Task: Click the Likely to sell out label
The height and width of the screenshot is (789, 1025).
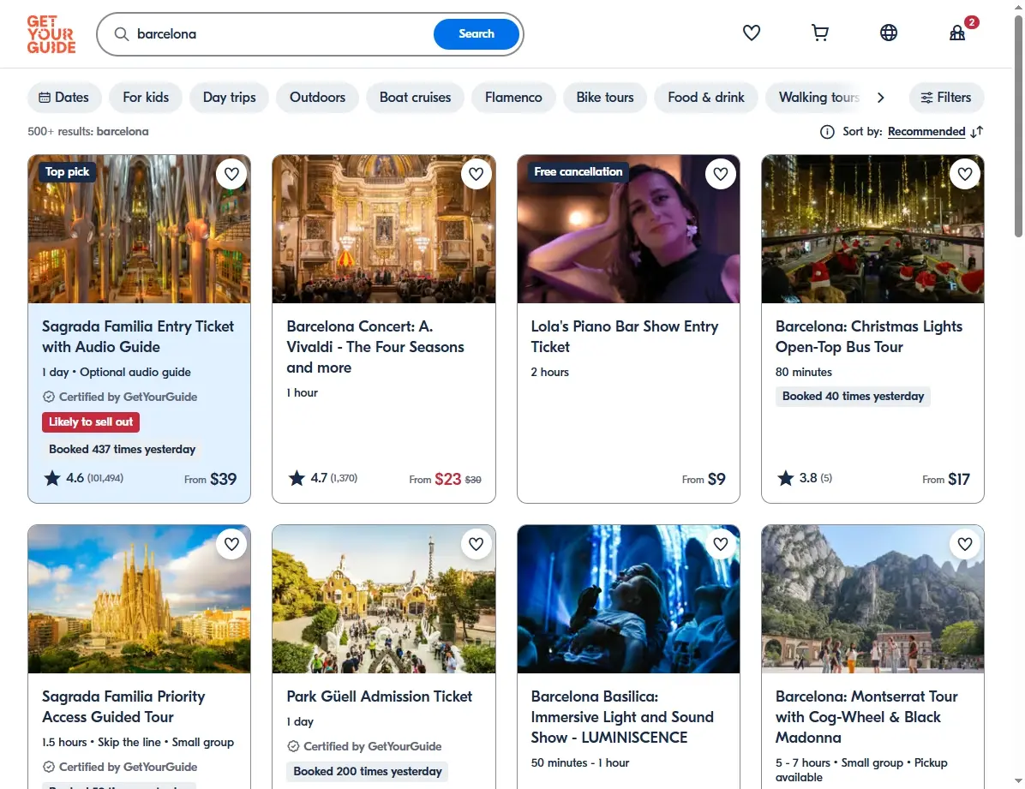Action: (91, 422)
